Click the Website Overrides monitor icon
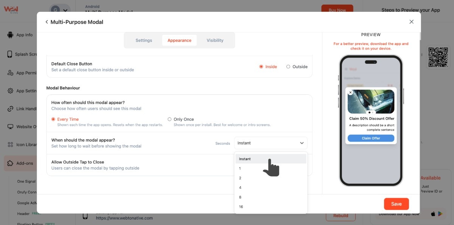 (x=10, y=127)
